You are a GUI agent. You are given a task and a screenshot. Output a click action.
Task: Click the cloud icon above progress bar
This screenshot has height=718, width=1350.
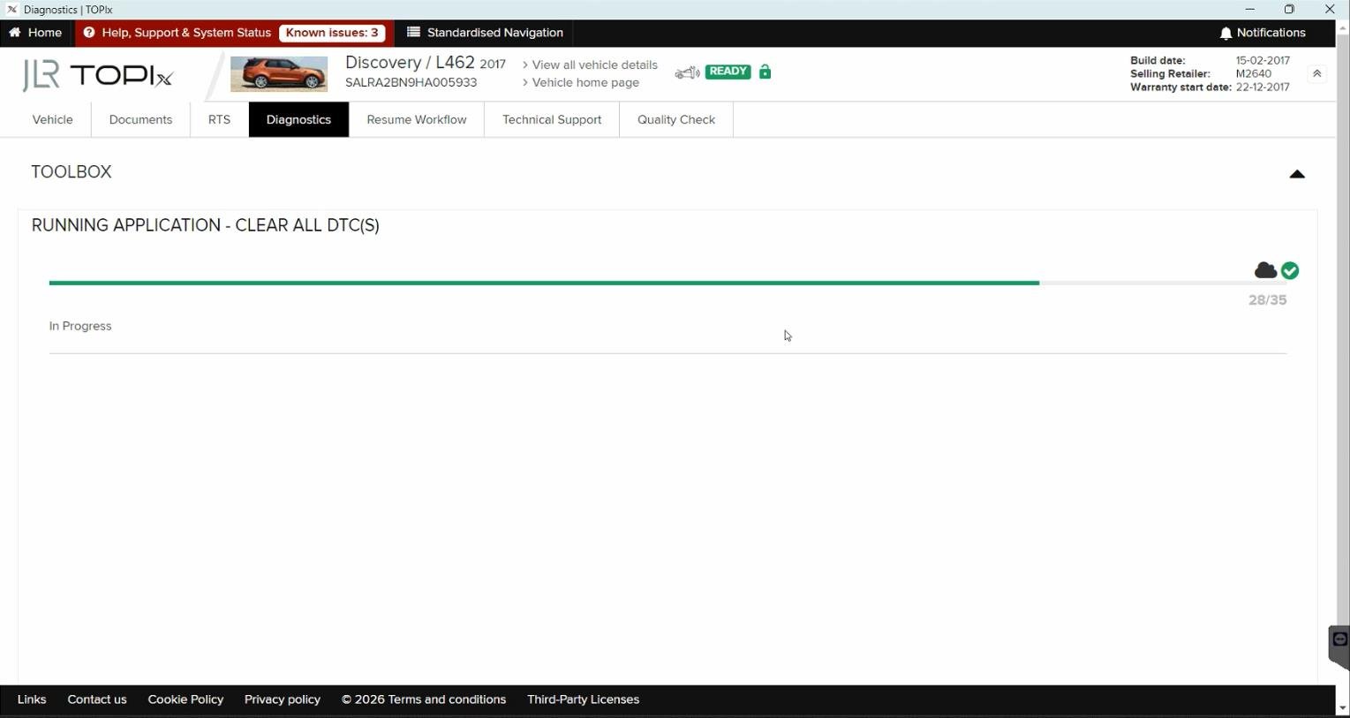(1265, 270)
